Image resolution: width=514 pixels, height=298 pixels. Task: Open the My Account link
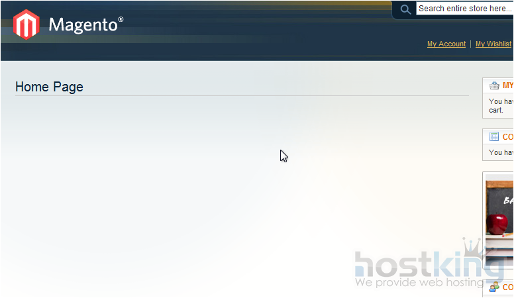(x=446, y=44)
